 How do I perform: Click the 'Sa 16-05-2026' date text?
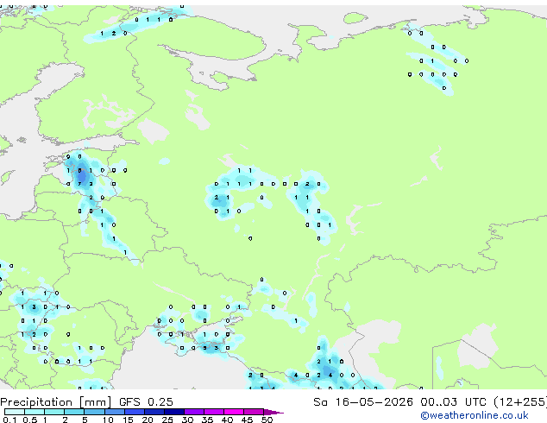(363, 402)
